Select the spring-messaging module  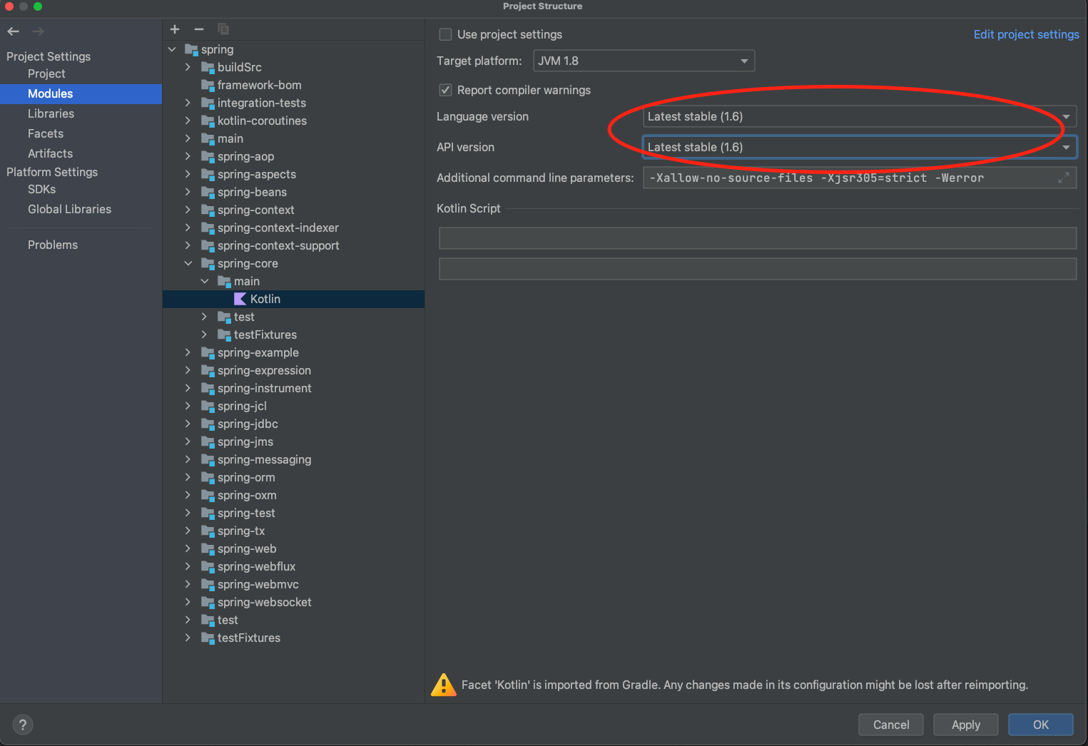pyautogui.click(x=265, y=459)
